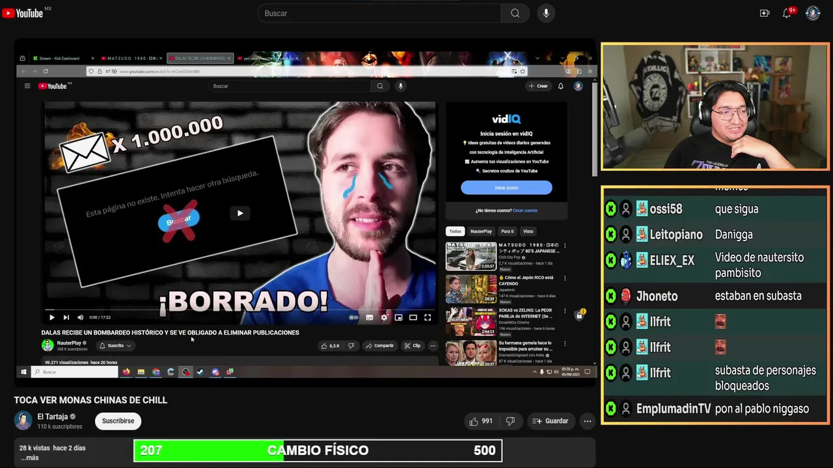Image resolution: width=833 pixels, height=468 pixels.
Task: Open the inner notifications bell
Action: coord(560,86)
